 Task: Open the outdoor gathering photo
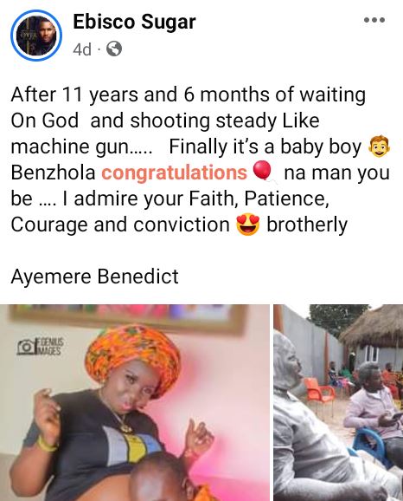[x=338, y=402]
